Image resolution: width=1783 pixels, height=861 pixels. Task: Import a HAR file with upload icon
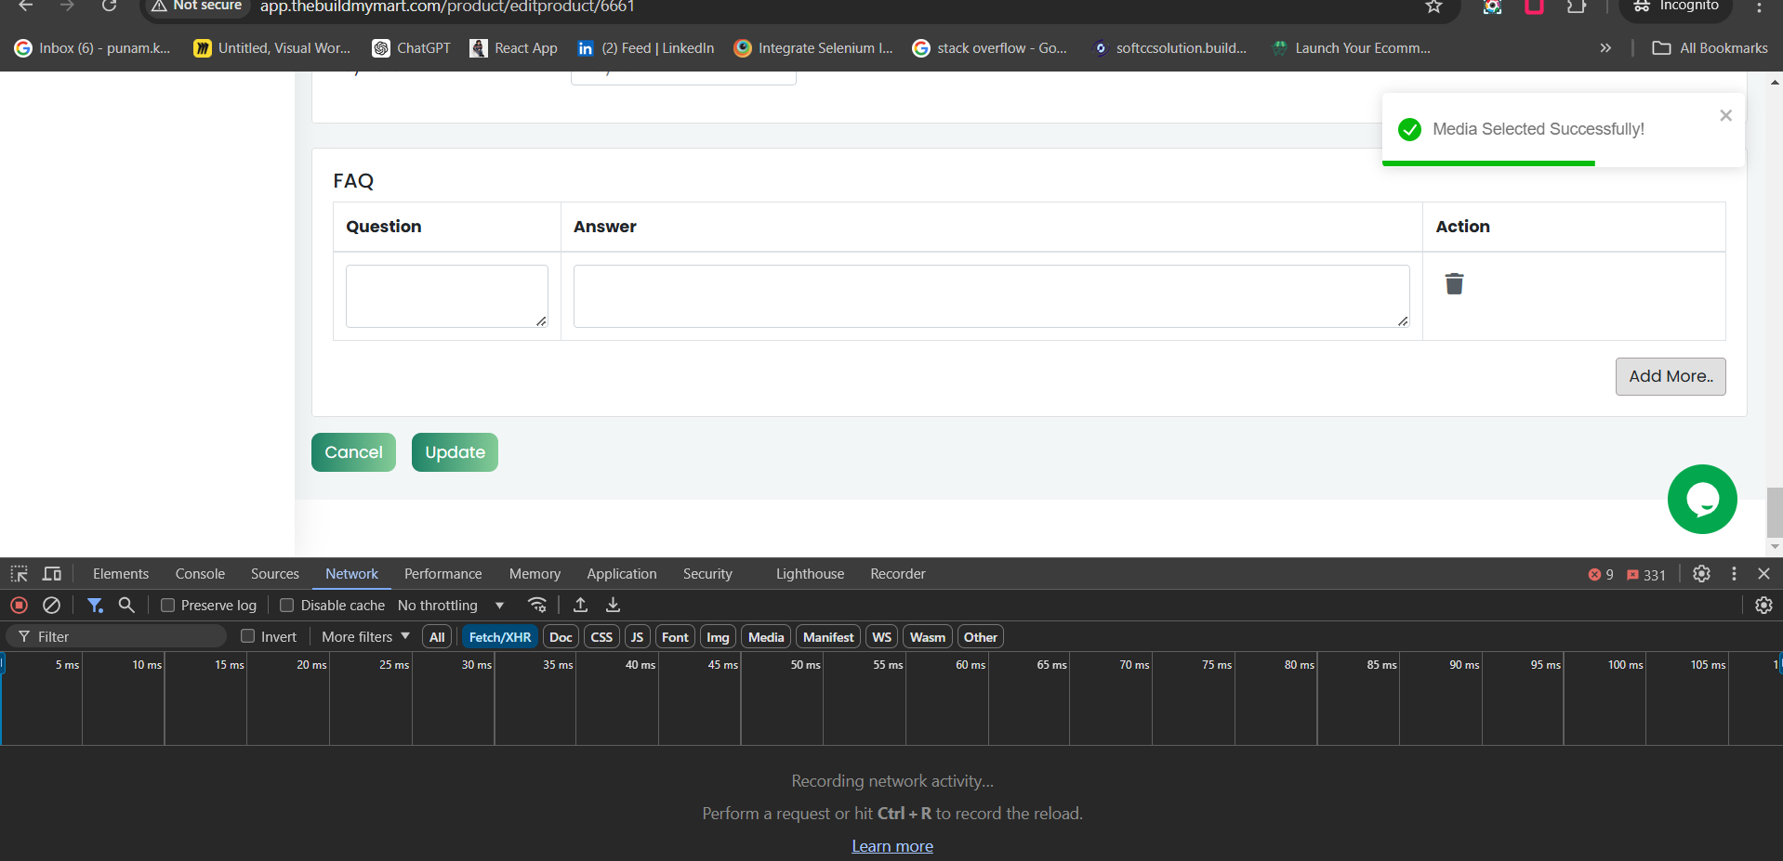pos(580,605)
